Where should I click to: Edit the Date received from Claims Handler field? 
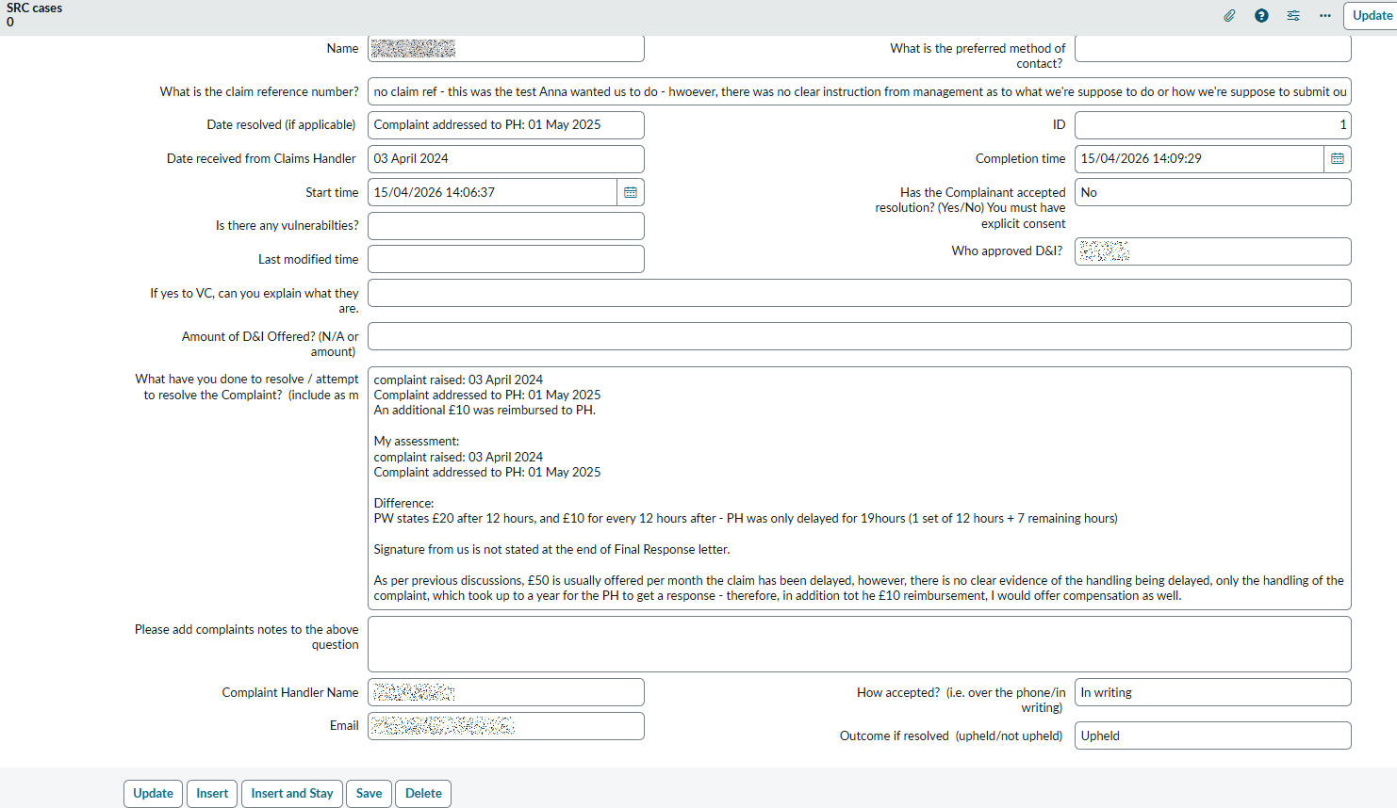(506, 158)
